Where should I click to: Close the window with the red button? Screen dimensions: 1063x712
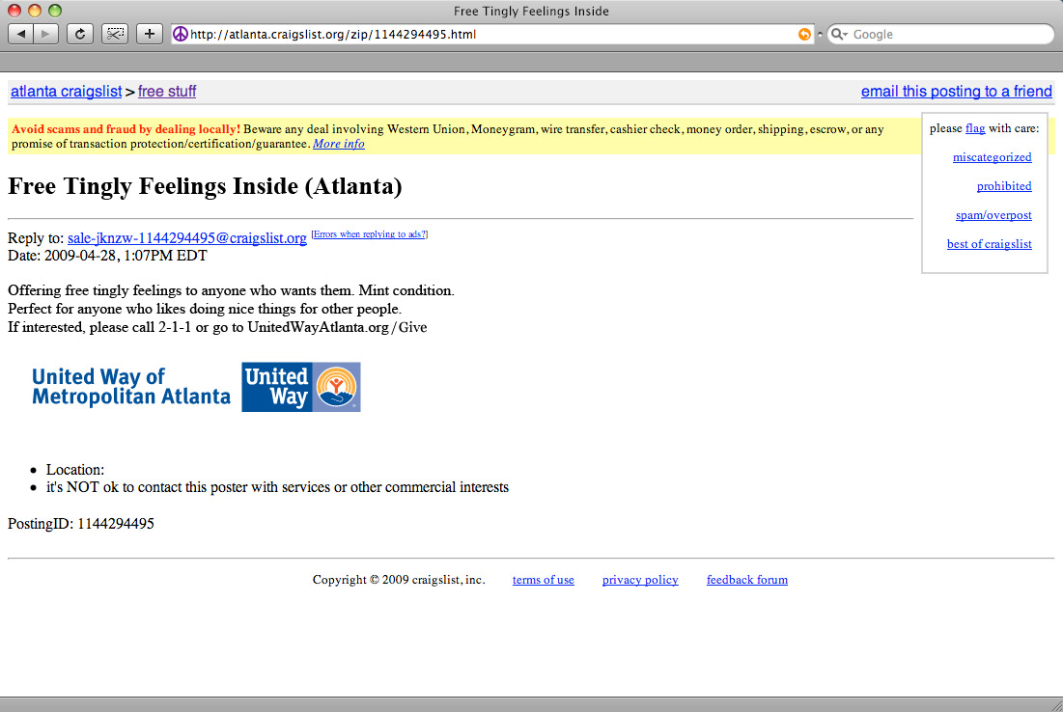[x=14, y=11]
